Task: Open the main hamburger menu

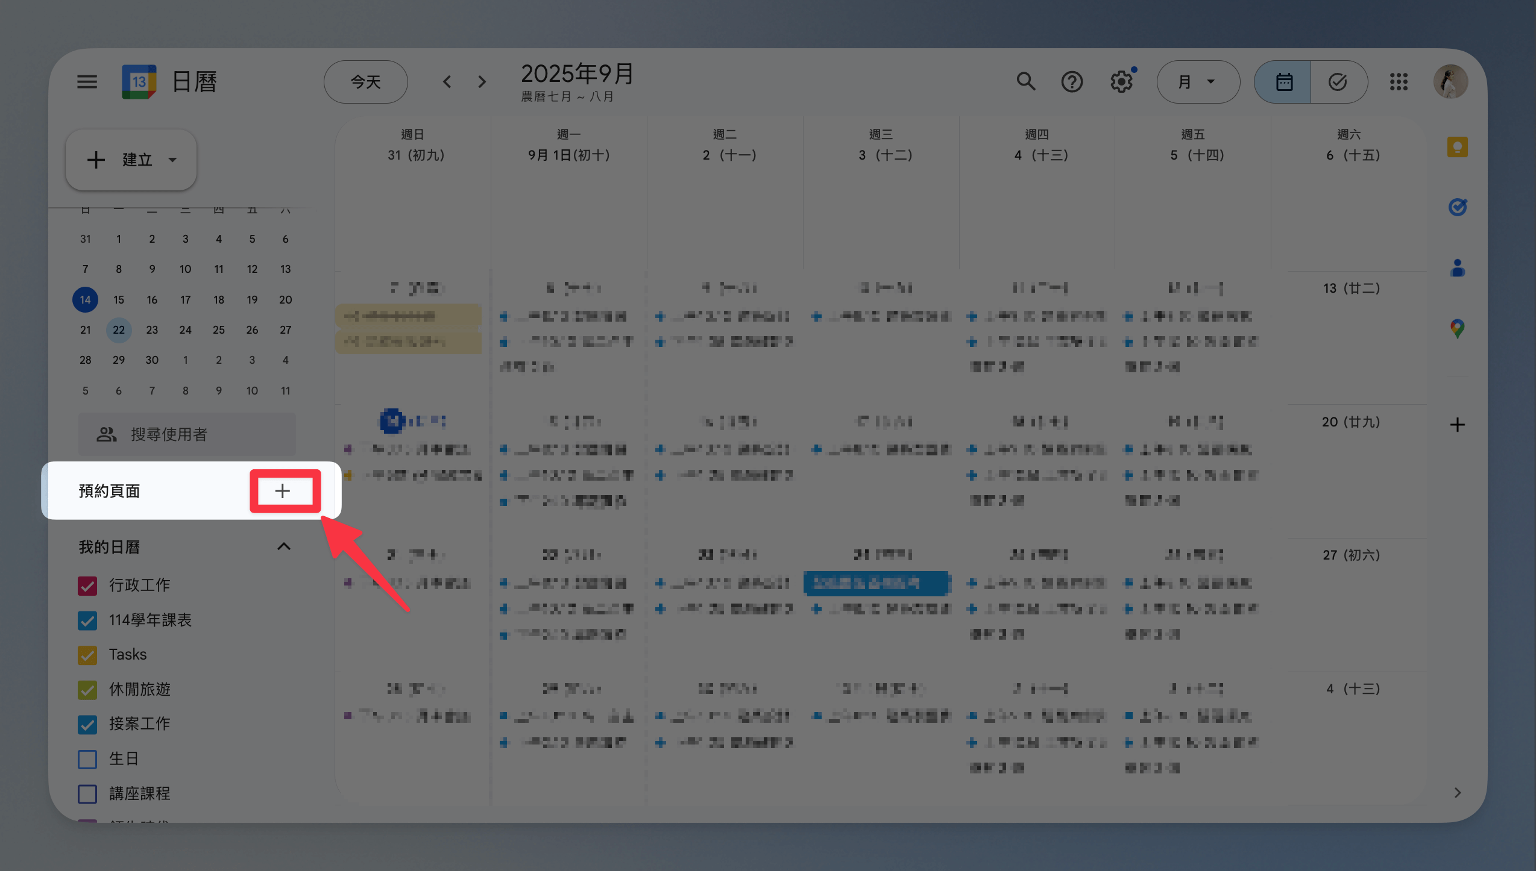Action: 87,81
